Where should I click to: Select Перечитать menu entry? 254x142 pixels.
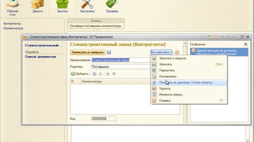[x=189, y=70]
